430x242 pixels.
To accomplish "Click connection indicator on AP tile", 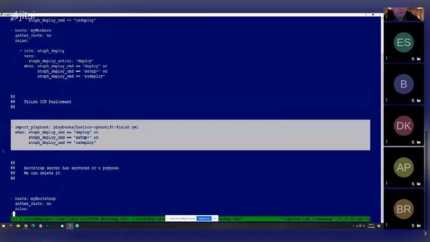I will pyautogui.click(x=387, y=184).
